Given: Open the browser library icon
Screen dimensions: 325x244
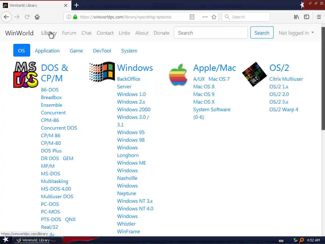Looking at the screenshot, I should point(296,17).
